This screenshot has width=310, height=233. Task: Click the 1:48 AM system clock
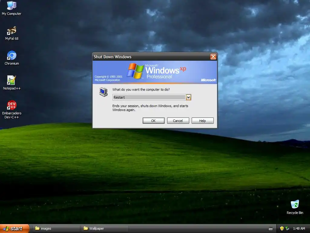click(x=299, y=228)
